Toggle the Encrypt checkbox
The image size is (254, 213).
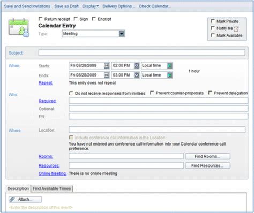(x=94, y=19)
